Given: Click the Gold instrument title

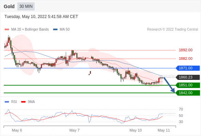Looking at the screenshot, I should point(9,6).
